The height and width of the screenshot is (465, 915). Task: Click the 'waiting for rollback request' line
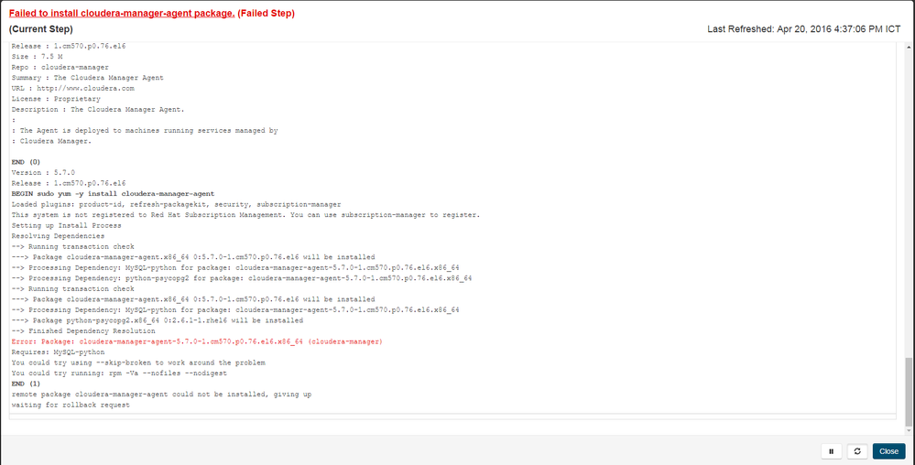(x=70, y=405)
